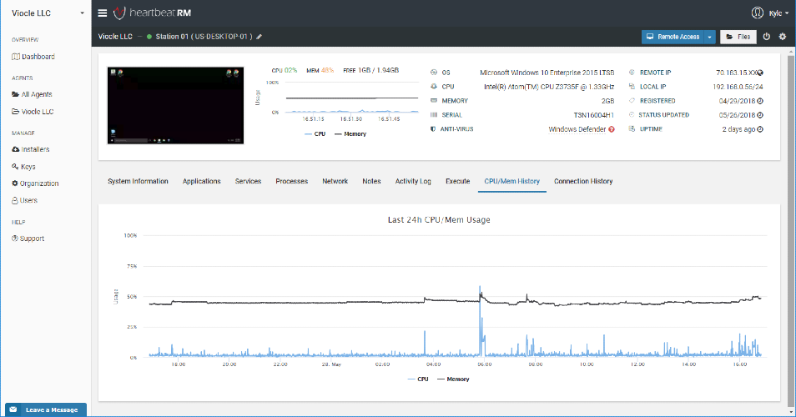This screenshot has height=417, width=796.
Task: Switch to the Connection History tab
Action: coord(583,181)
